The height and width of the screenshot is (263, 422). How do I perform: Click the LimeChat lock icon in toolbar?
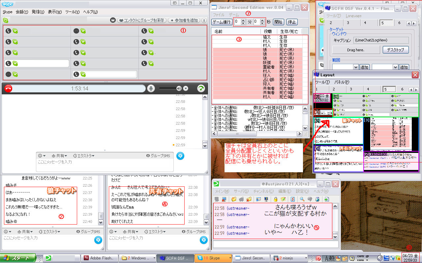point(275,199)
